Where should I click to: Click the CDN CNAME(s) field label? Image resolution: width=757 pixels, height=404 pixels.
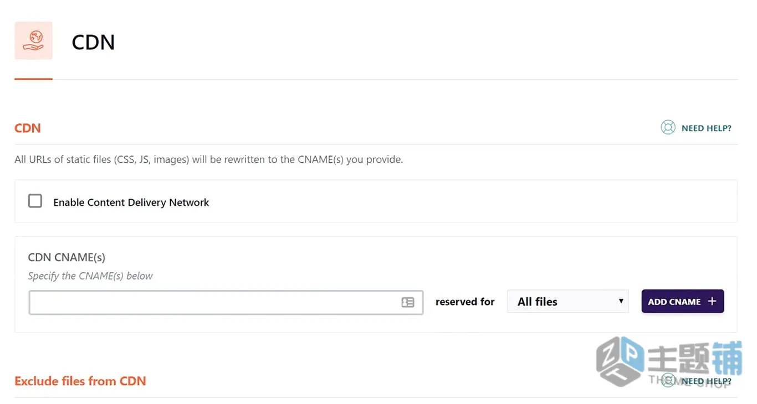pyautogui.click(x=67, y=257)
